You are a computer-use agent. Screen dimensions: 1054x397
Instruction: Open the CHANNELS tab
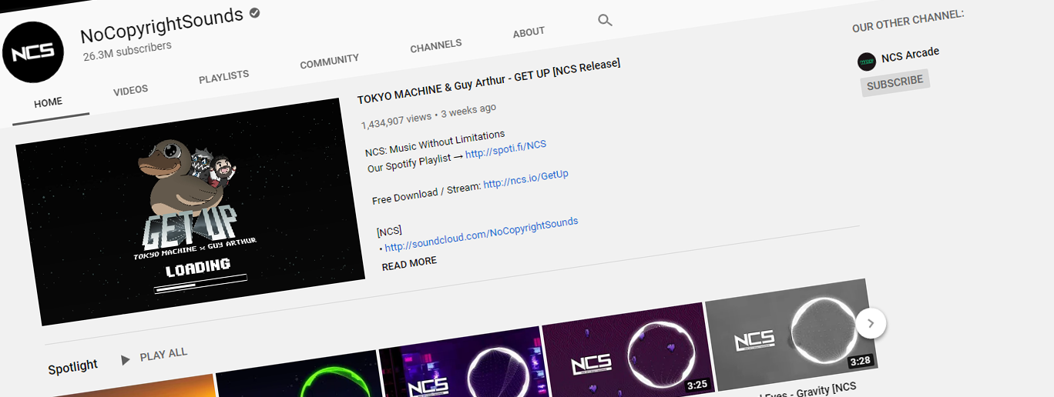pos(436,46)
